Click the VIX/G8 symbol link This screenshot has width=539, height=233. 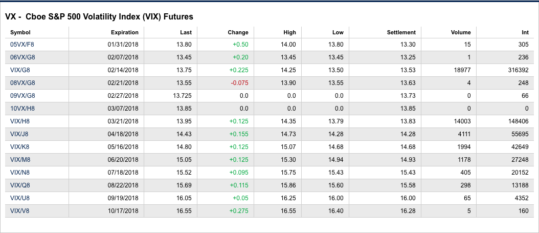pyautogui.click(x=19, y=70)
